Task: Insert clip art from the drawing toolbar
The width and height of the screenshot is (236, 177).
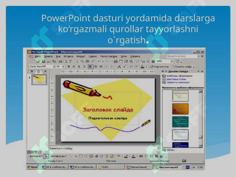Action: pos(107,156)
